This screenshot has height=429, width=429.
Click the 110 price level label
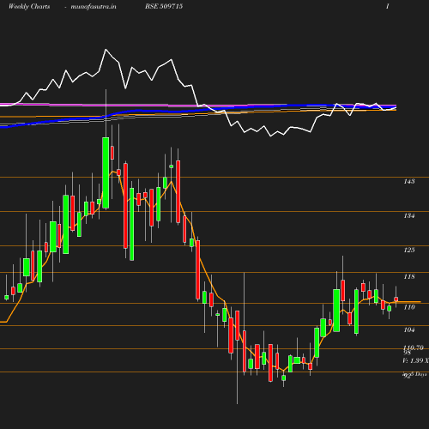409,307
